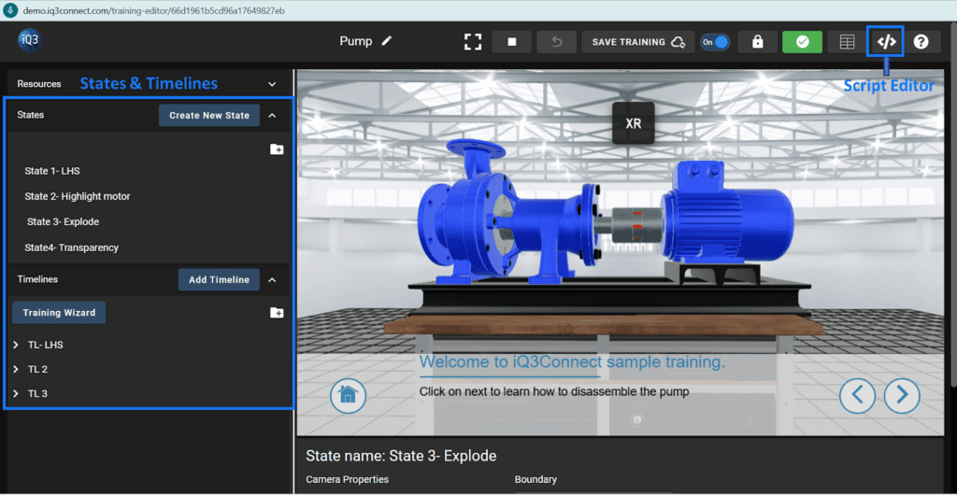The width and height of the screenshot is (957, 495).
Task: Click the lock icon in toolbar
Action: [757, 42]
